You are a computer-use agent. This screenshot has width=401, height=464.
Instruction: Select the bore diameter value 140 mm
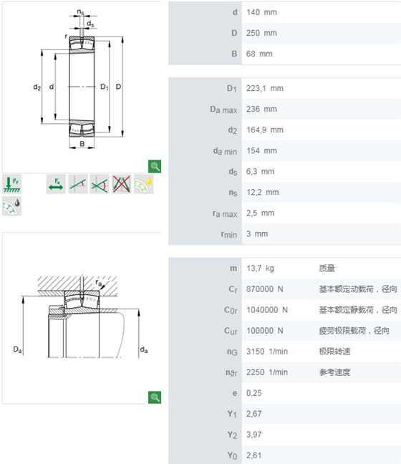click(261, 12)
